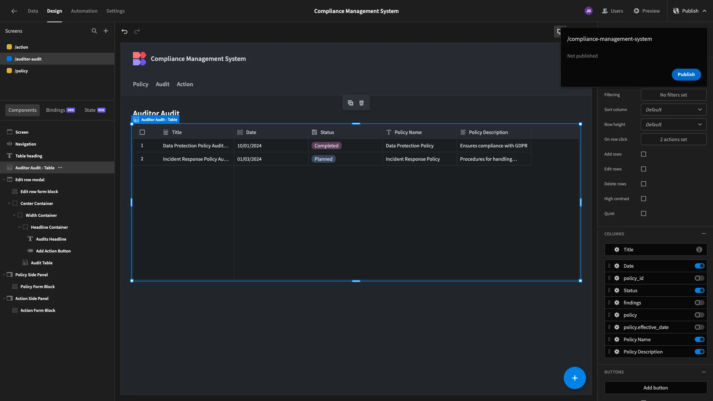Turn on the policy column toggle
This screenshot has height=401, width=713.
(x=700, y=315)
